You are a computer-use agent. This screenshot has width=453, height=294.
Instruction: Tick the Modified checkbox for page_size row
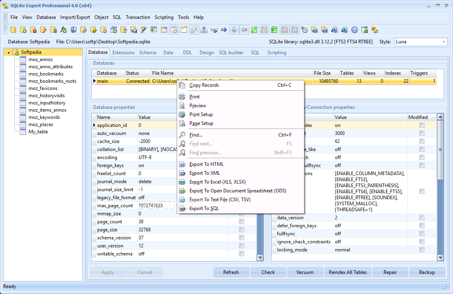[241, 230]
